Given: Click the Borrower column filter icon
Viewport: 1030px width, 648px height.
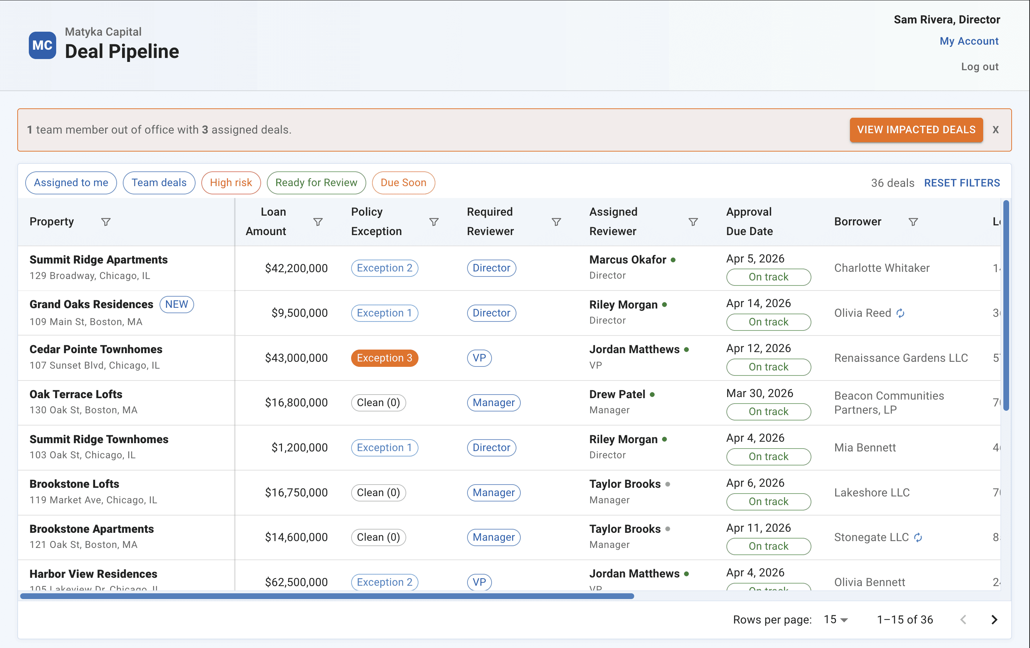Looking at the screenshot, I should click(913, 222).
